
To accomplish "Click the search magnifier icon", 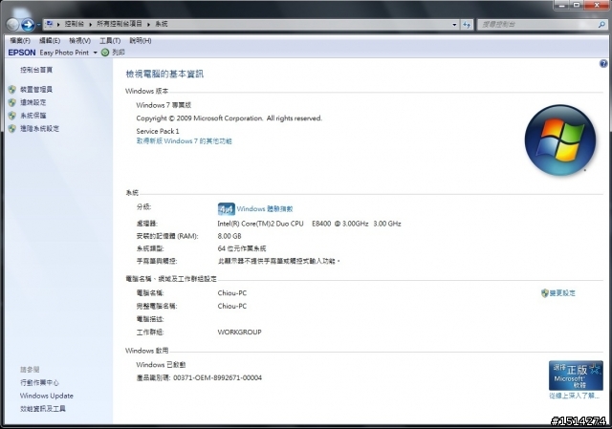I will click(601, 25).
